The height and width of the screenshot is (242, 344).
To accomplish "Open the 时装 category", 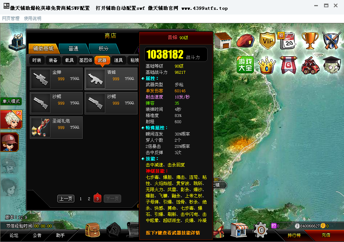I will (x=37, y=60).
